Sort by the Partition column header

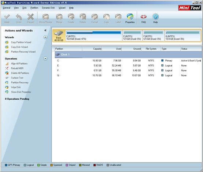[x=69, y=49]
